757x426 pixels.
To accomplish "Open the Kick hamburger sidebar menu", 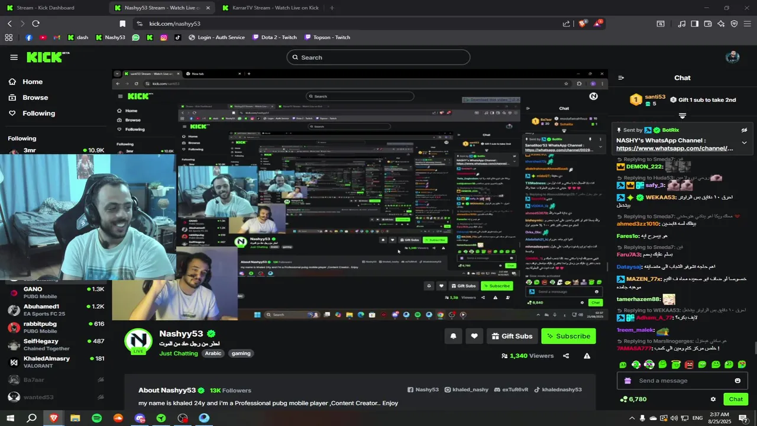I will pyautogui.click(x=14, y=57).
